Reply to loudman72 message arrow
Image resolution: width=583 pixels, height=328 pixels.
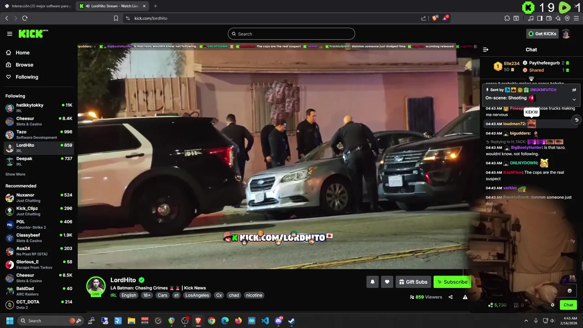point(576,120)
